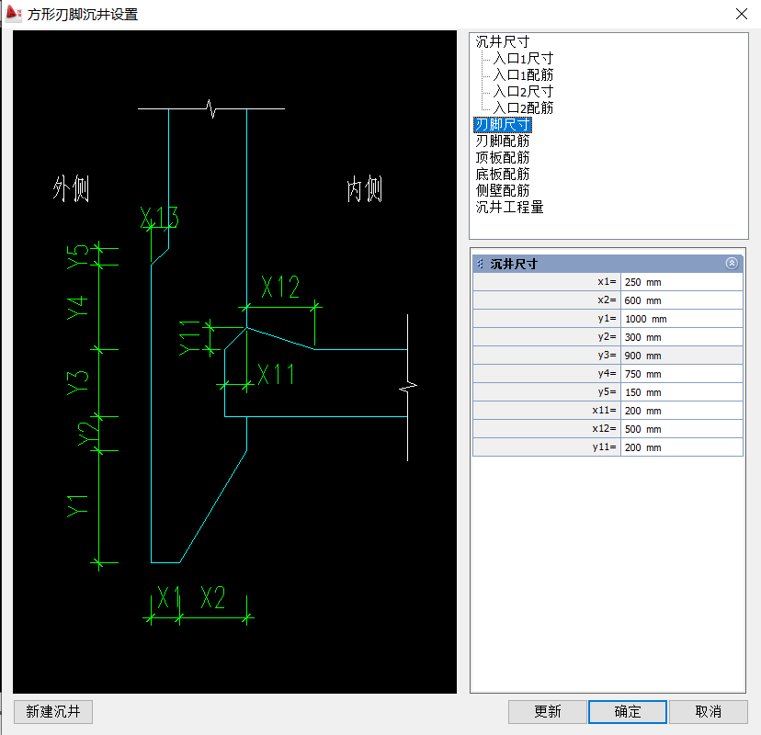Open 底板配筋 settings
This screenshot has height=735, width=761.
pos(502,174)
